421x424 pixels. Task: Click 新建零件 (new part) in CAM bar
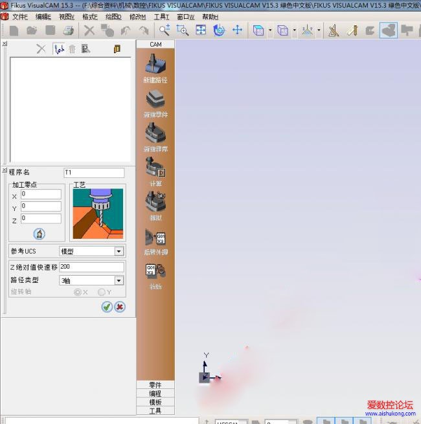coord(155,104)
